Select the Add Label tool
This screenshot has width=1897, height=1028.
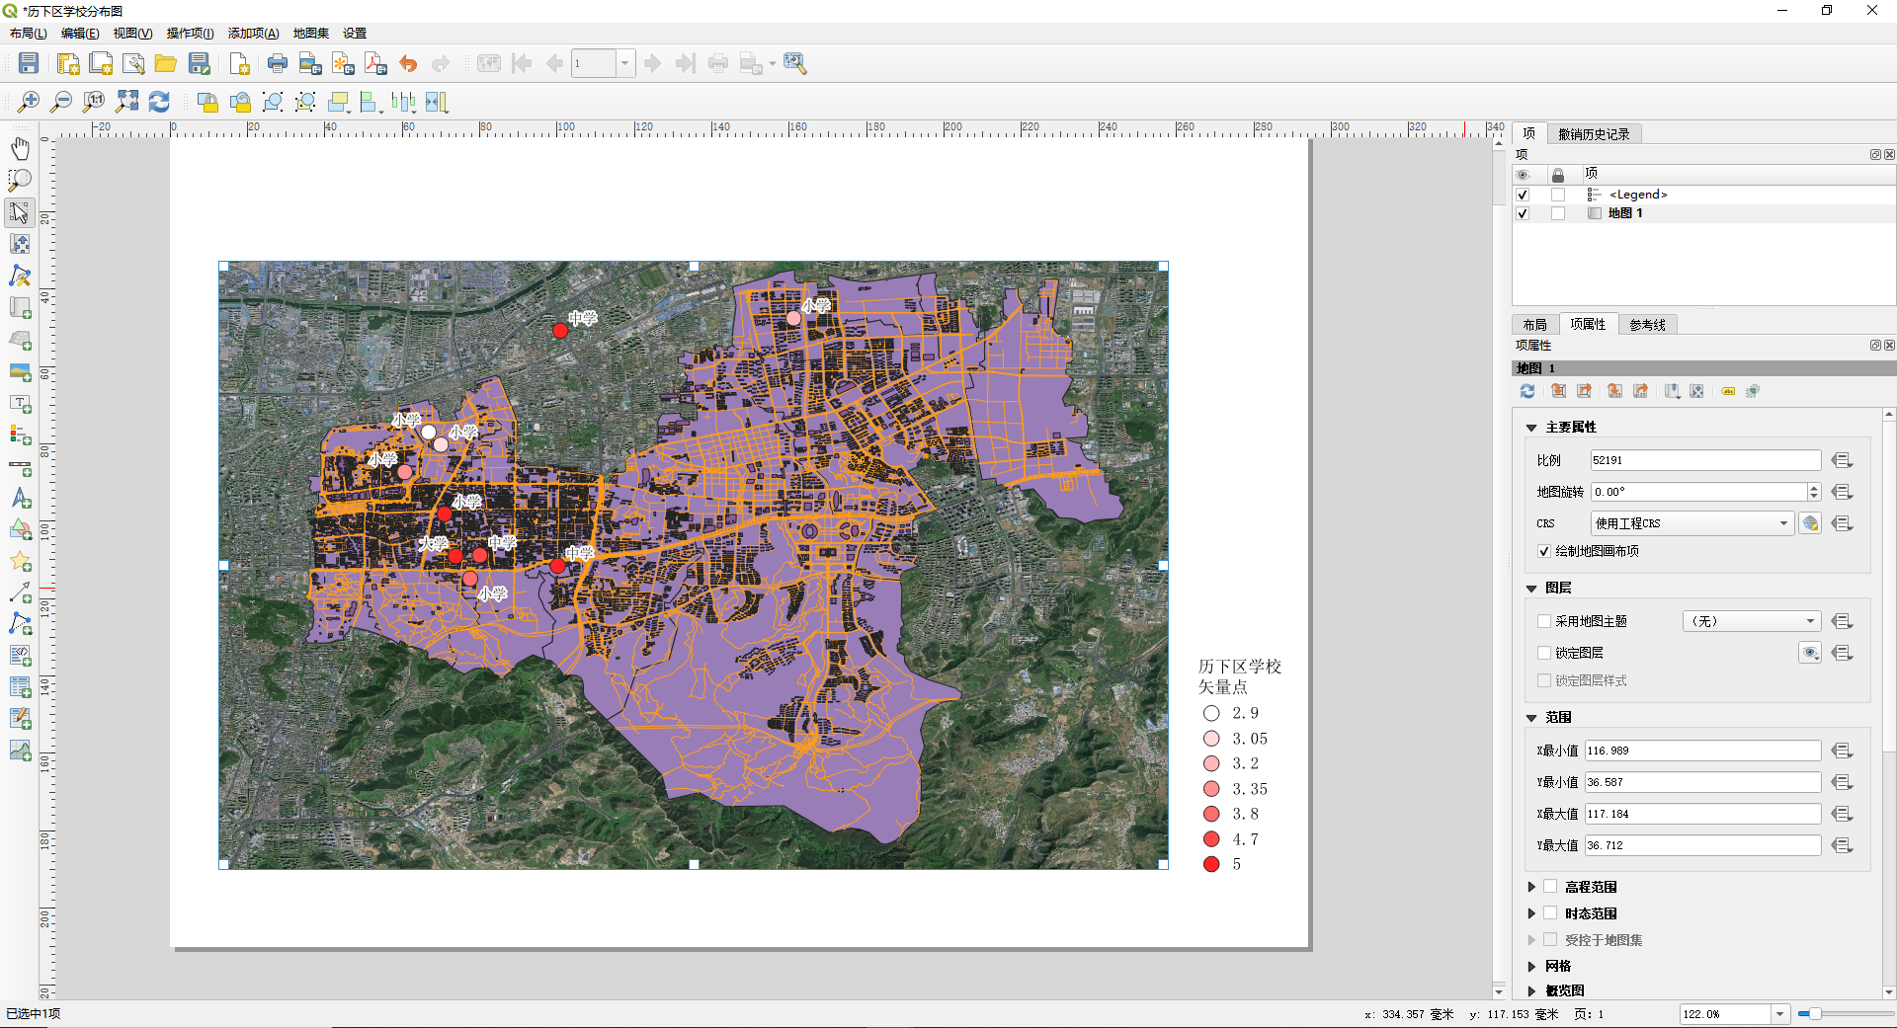tap(20, 403)
